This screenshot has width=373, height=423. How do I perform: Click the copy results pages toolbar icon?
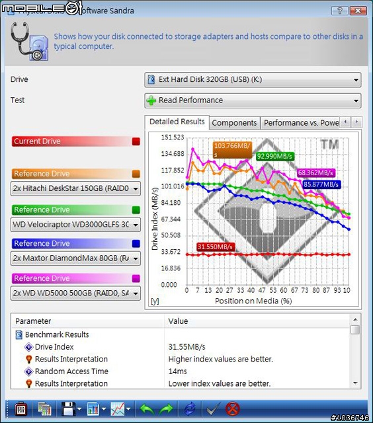point(44,410)
